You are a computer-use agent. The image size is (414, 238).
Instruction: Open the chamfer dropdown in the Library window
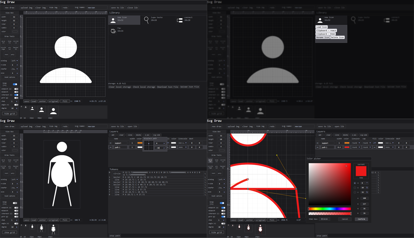pyautogui.click(x=15, y=69)
